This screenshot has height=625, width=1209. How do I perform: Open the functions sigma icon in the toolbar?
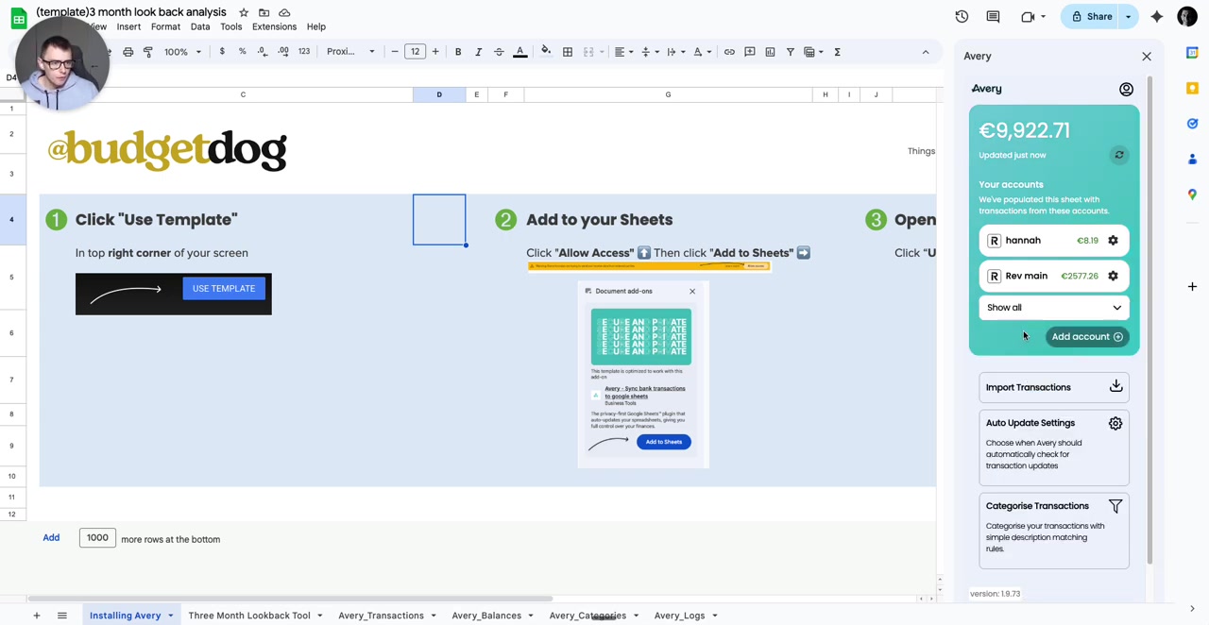click(837, 52)
